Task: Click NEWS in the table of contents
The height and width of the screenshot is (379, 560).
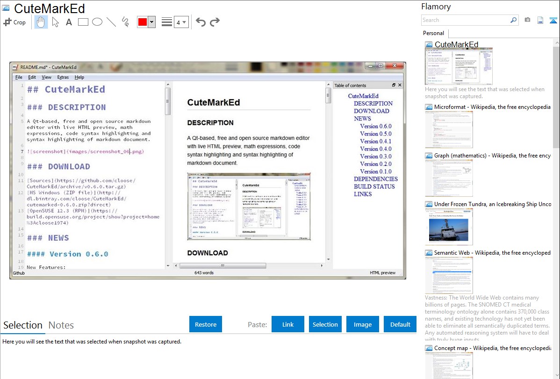Action: [362, 119]
